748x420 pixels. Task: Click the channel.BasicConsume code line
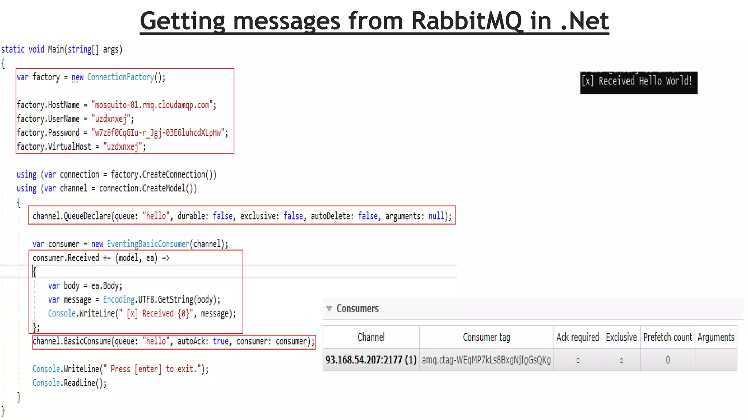(x=173, y=341)
